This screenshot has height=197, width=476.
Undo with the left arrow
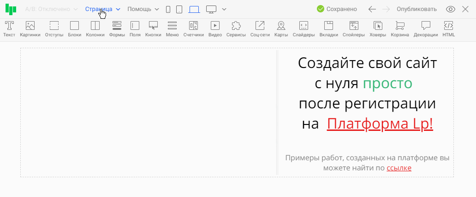click(x=372, y=9)
